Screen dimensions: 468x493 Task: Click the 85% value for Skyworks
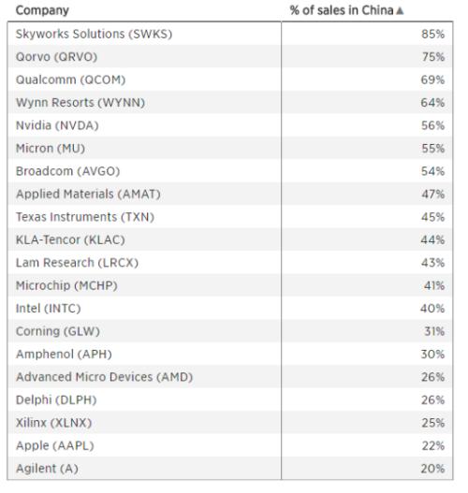(x=433, y=34)
